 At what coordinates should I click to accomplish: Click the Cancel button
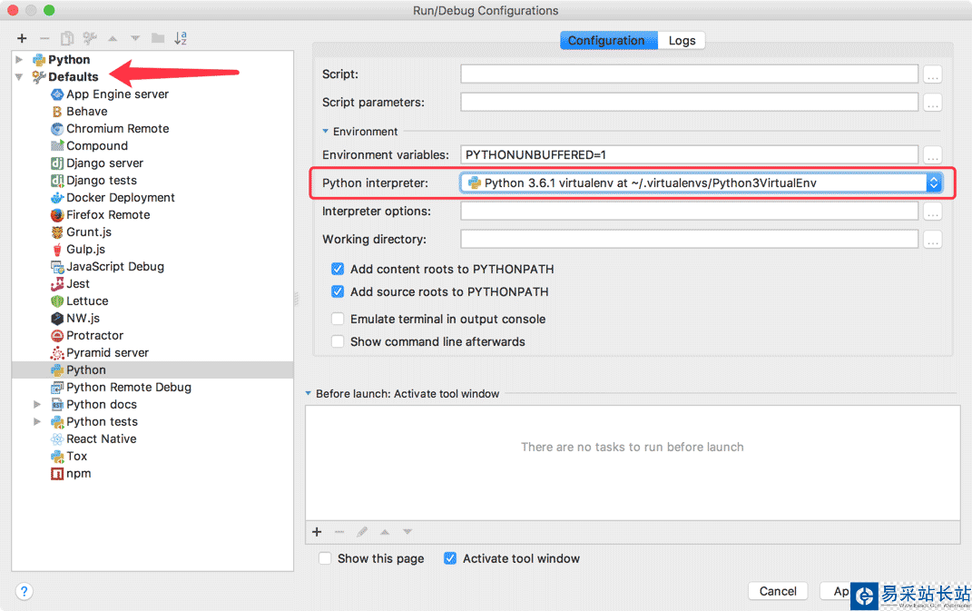click(x=778, y=591)
